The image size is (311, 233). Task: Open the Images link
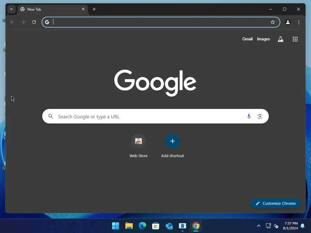tap(263, 39)
